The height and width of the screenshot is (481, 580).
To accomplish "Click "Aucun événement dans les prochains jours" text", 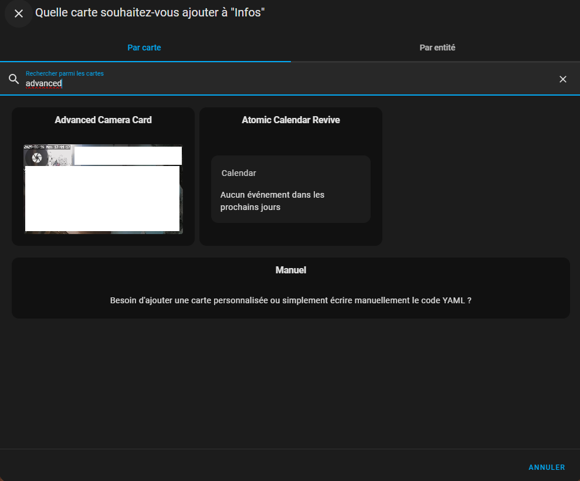I will click(x=272, y=201).
